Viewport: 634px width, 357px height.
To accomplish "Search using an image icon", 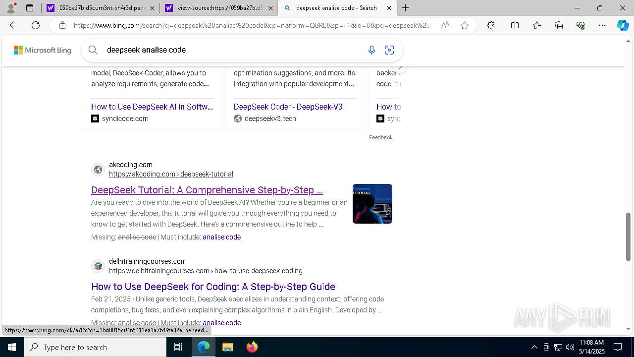I will pos(389,50).
